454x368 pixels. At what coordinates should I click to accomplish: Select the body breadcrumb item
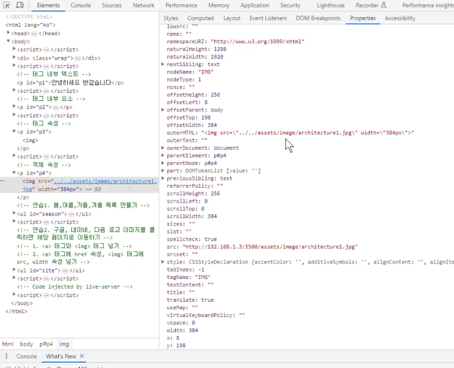(27, 344)
